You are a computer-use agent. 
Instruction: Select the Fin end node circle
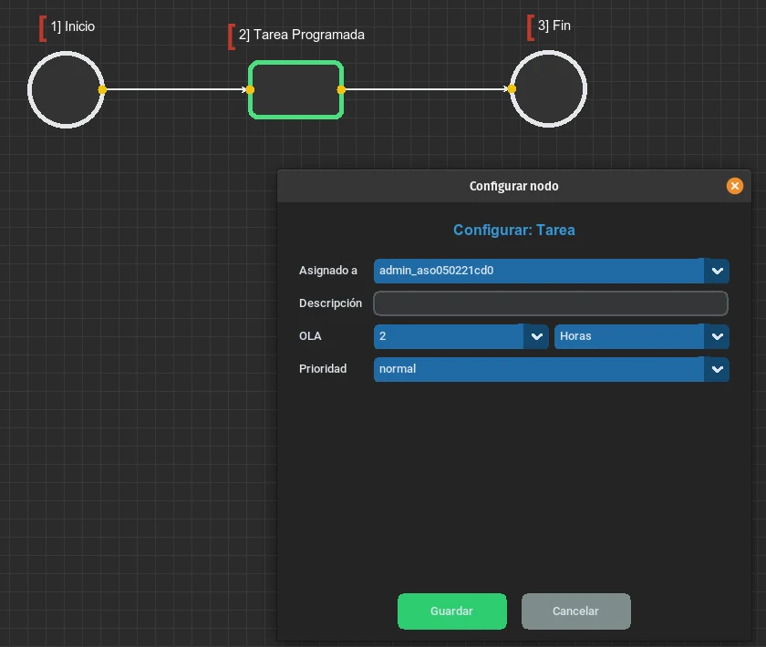pyautogui.click(x=548, y=89)
